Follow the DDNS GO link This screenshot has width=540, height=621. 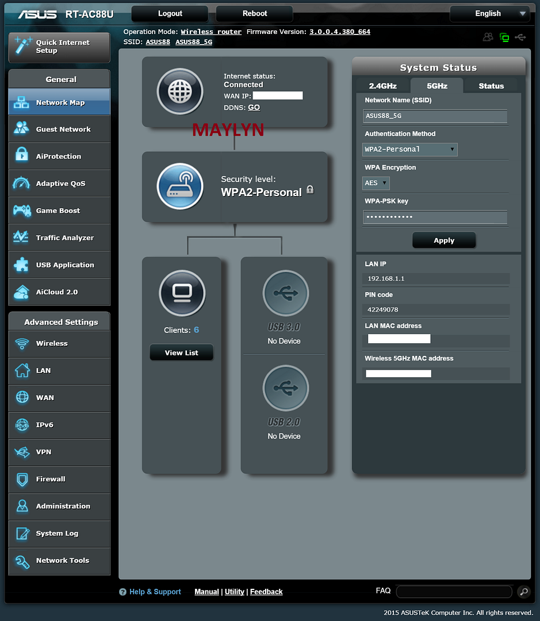pos(254,108)
